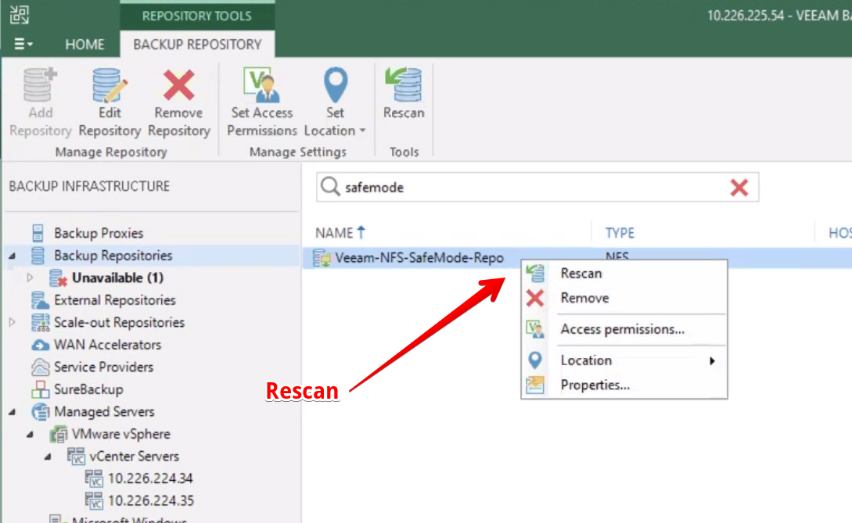
Task: Click the Backup Repositories tree icon
Action: pyautogui.click(x=38, y=256)
